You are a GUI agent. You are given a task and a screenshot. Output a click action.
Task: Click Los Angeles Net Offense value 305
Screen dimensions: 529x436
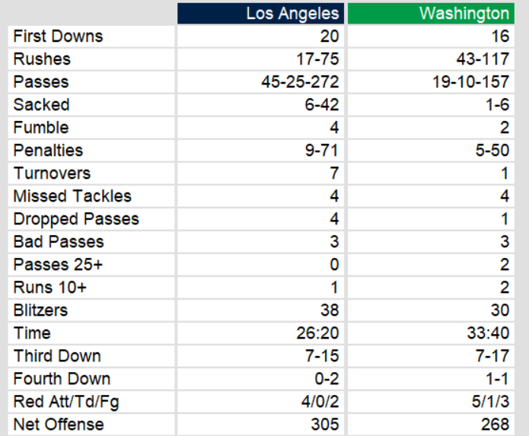click(326, 425)
